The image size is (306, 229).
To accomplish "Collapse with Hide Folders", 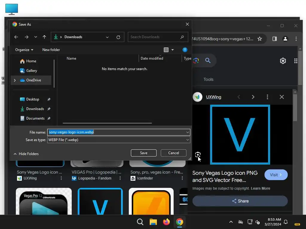I will [x=26, y=154].
